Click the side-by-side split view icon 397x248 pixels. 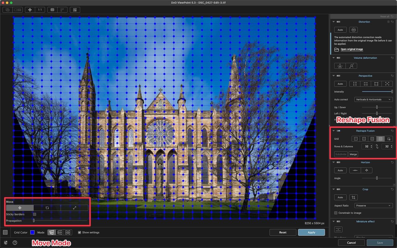(x=18, y=10)
